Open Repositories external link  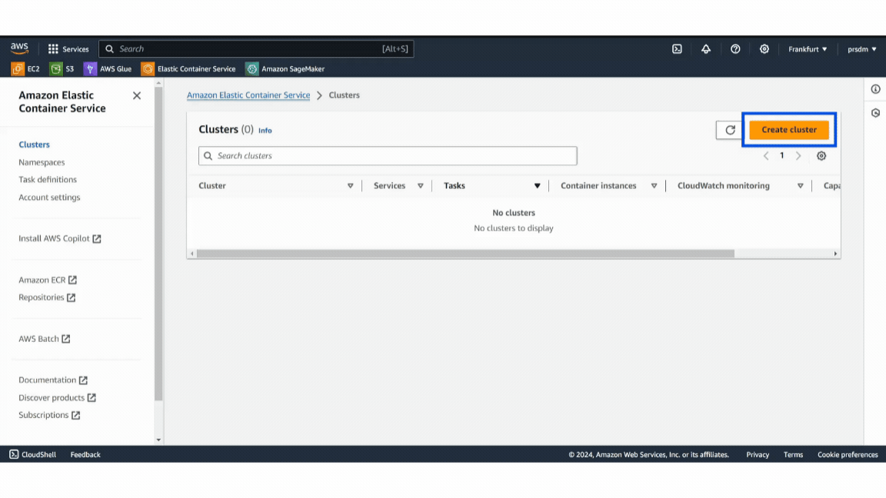[47, 297]
